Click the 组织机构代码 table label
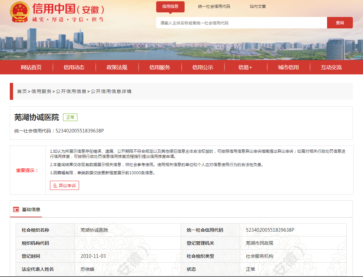363x277 pixels. [35, 243]
